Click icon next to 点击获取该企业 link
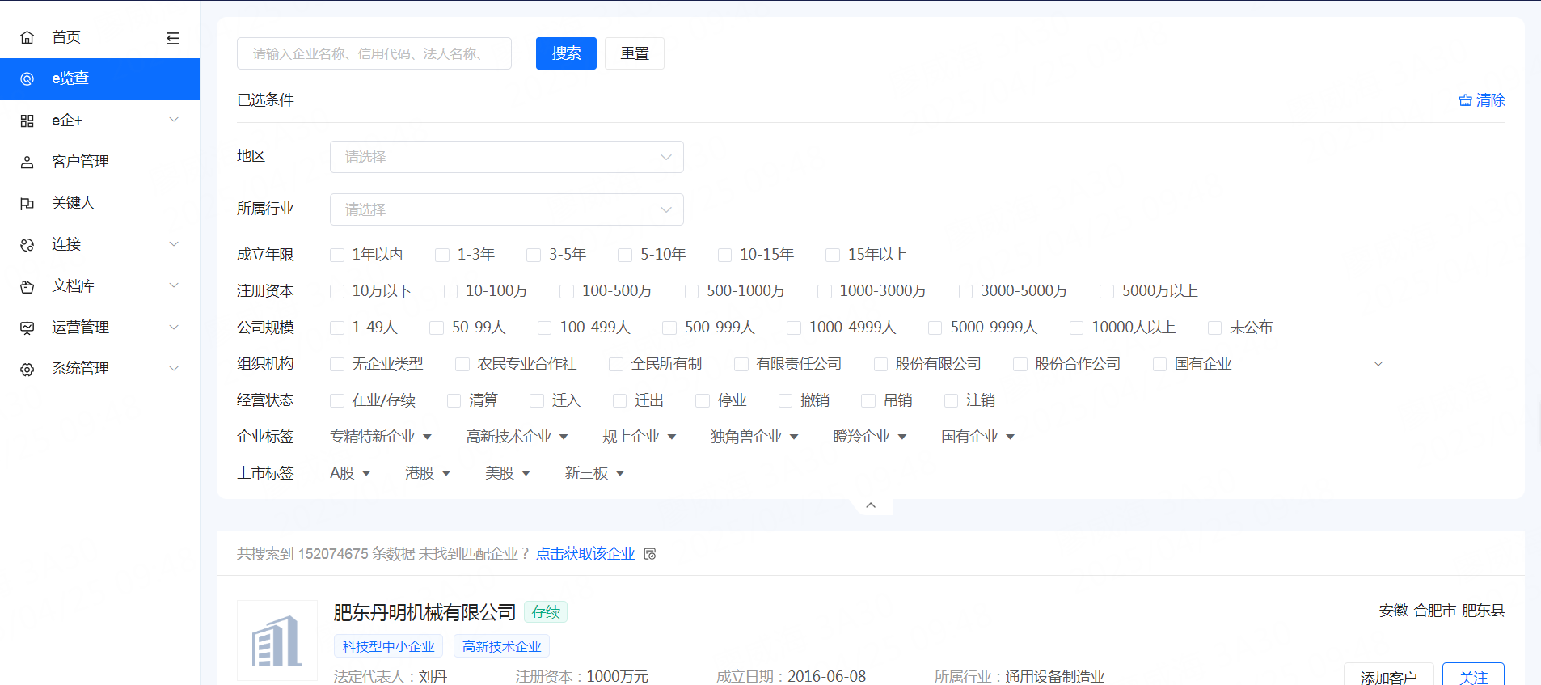Viewport: 1541px width, 685px height. coord(650,554)
